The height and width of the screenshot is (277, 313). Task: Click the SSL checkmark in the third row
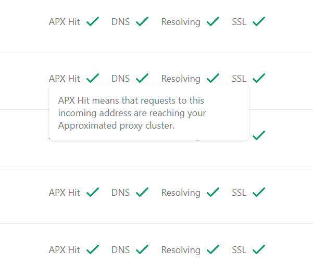pyautogui.click(x=259, y=135)
